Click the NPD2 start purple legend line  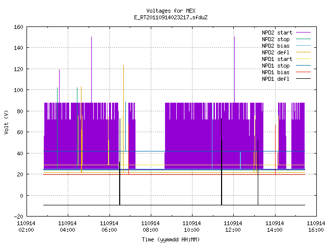[303, 33]
